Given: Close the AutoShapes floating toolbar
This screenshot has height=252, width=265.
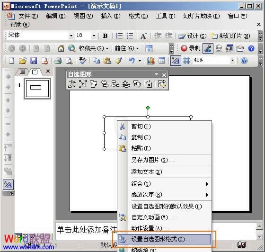Looking at the screenshot, I should tap(164, 75).
